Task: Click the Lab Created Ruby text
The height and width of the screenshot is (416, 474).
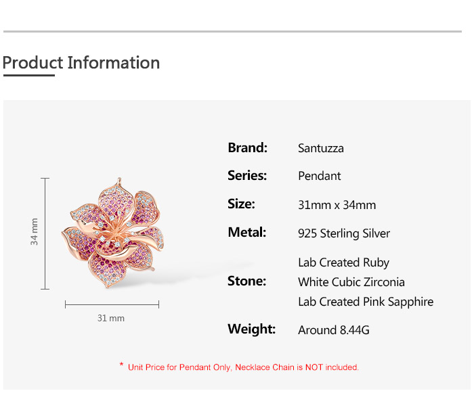Action: click(343, 262)
